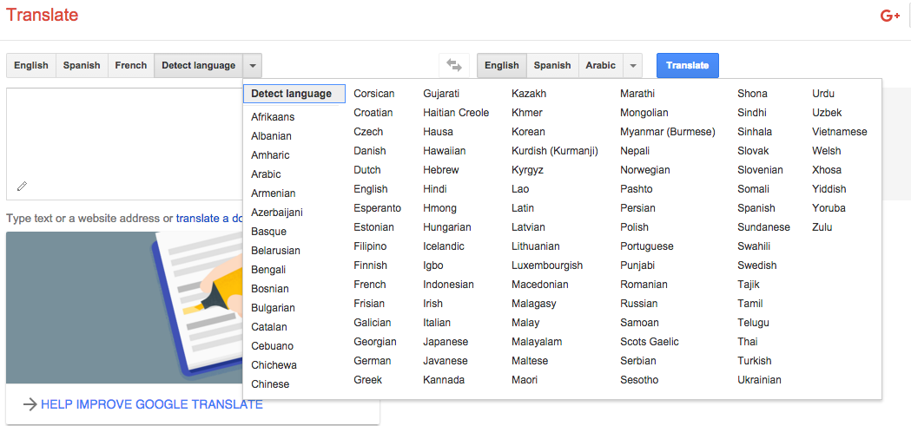Image resolution: width=911 pixels, height=426 pixels.
Task: Select Turkish in the language list
Action: point(755,361)
